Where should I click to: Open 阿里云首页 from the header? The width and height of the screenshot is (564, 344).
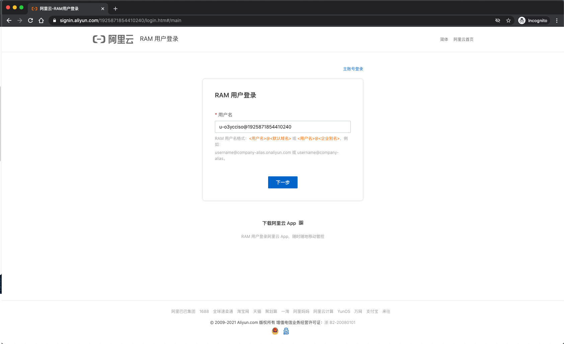pos(463,39)
